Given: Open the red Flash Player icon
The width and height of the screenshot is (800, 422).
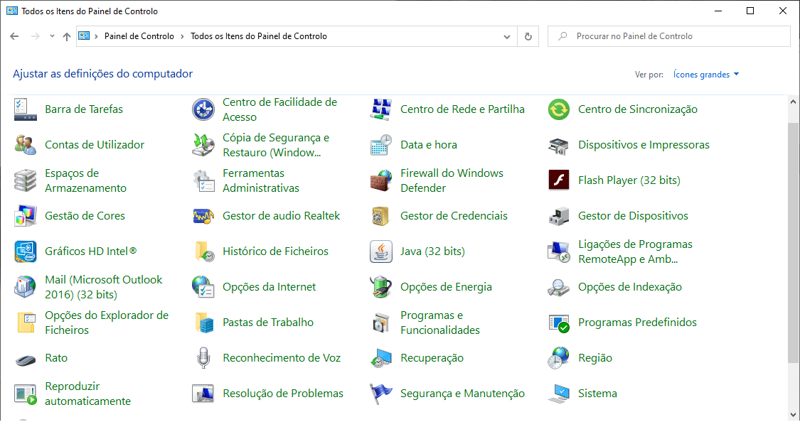Looking at the screenshot, I should (559, 180).
